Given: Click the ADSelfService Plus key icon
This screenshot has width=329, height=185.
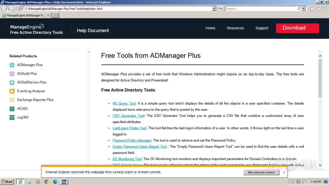Looking at the screenshot, I should click(x=12, y=82).
